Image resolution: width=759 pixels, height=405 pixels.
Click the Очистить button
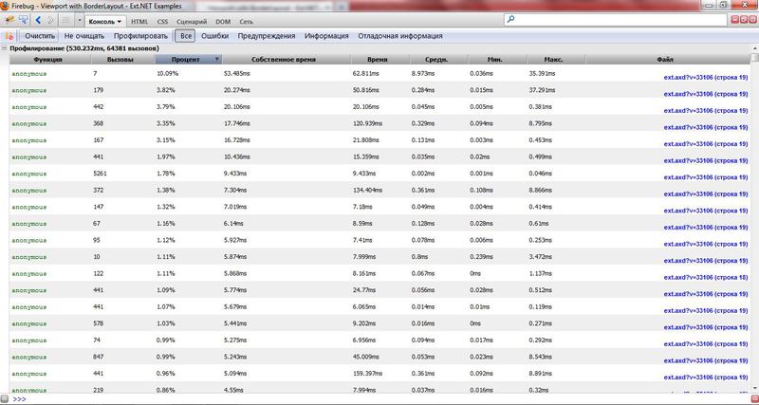[x=40, y=36]
